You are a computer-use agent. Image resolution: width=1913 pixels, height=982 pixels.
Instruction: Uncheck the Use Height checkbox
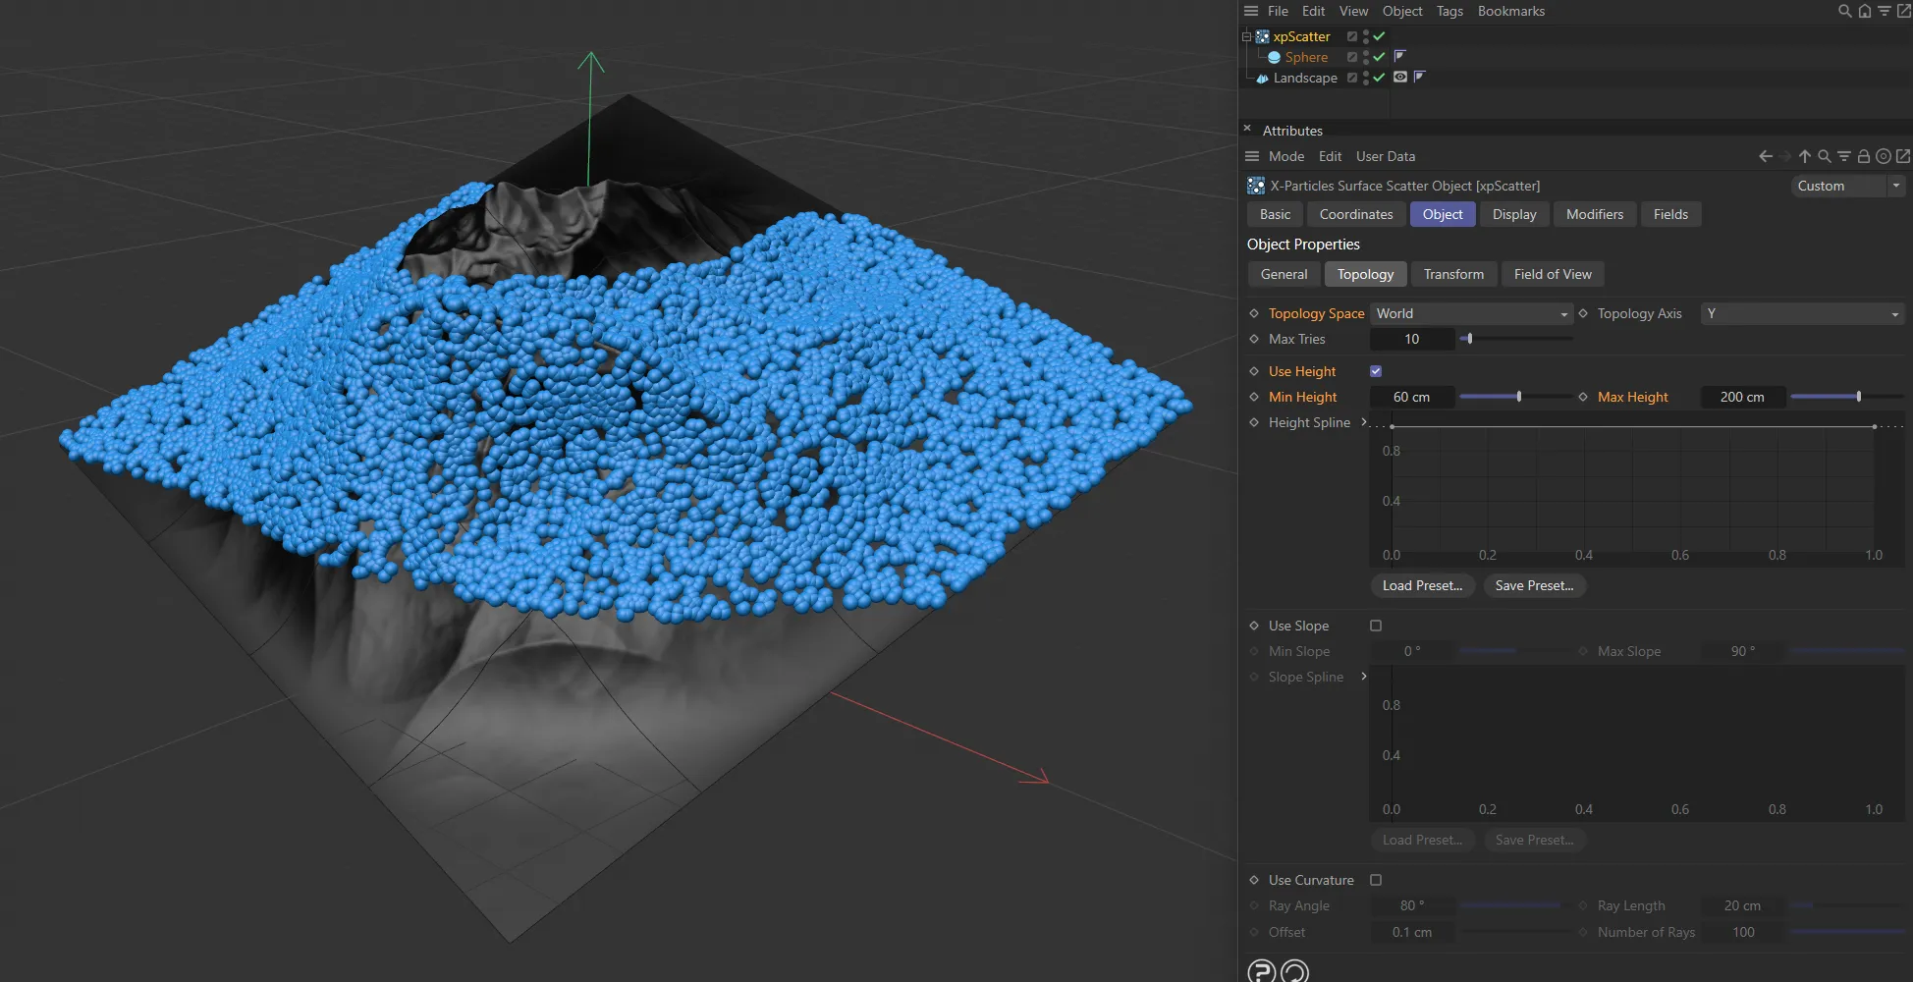tap(1375, 371)
